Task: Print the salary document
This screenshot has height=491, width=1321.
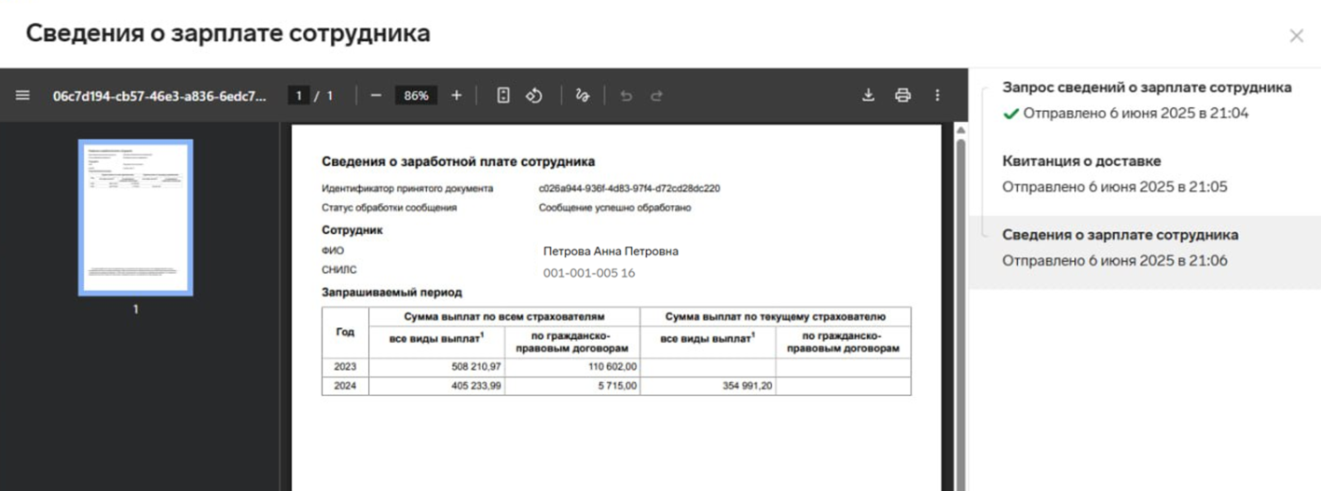Action: [902, 95]
